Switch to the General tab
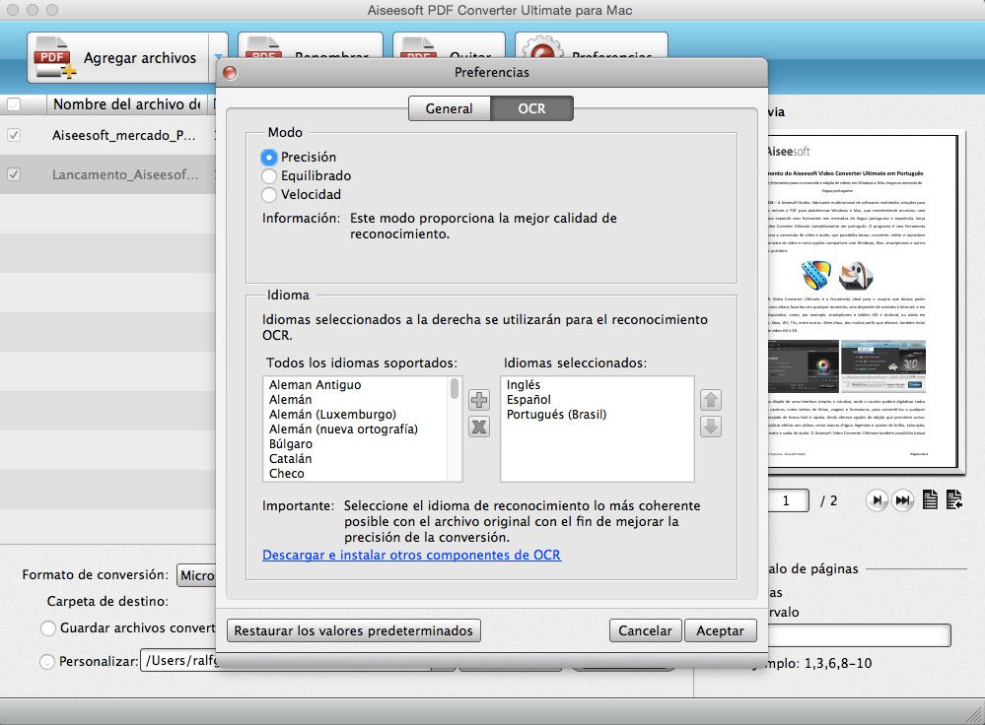Image resolution: width=985 pixels, height=725 pixels. coord(450,108)
